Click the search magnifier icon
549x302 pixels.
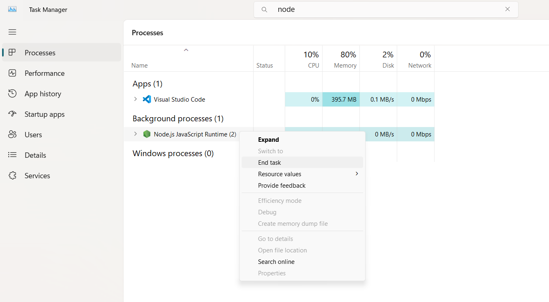click(x=265, y=9)
